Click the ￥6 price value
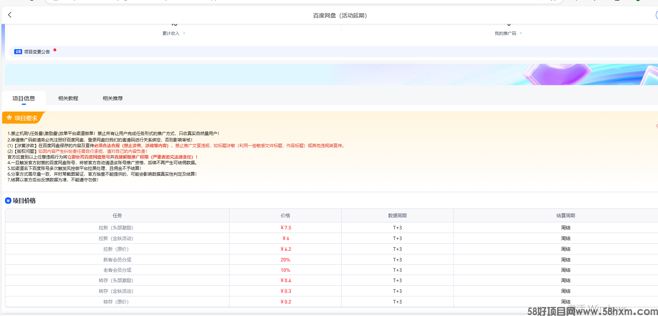The image size is (658, 316). tap(285, 238)
